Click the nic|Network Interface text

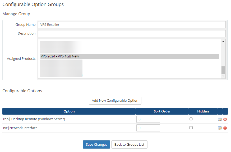click(x=20, y=128)
